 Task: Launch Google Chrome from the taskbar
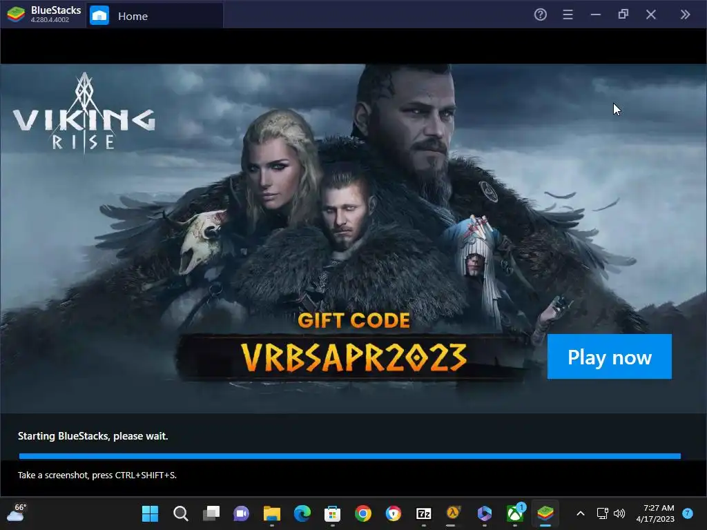click(363, 513)
